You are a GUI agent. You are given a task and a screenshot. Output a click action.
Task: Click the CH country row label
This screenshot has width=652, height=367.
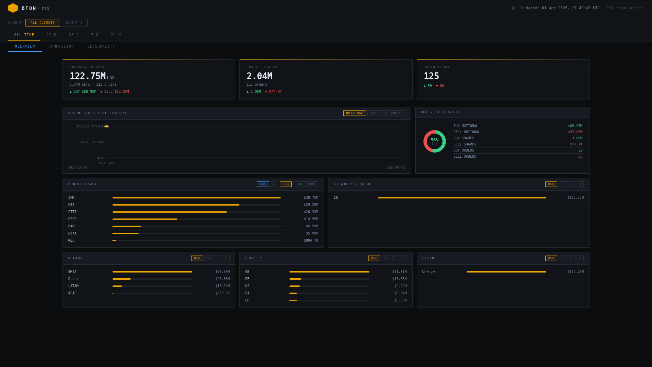click(x=247, y=300)
